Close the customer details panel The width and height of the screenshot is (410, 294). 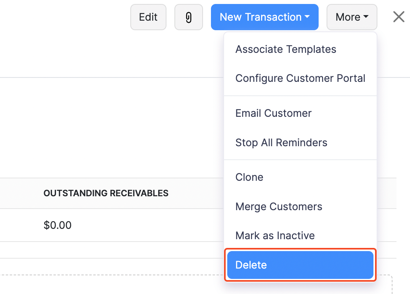pyautogui.click(x=398, y=17)
